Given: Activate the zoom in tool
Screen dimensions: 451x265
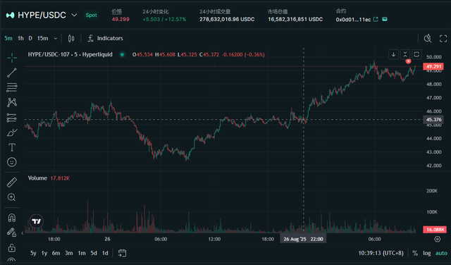Looking at the screenshot, I should pyautogui.click(x=12, y=197).
